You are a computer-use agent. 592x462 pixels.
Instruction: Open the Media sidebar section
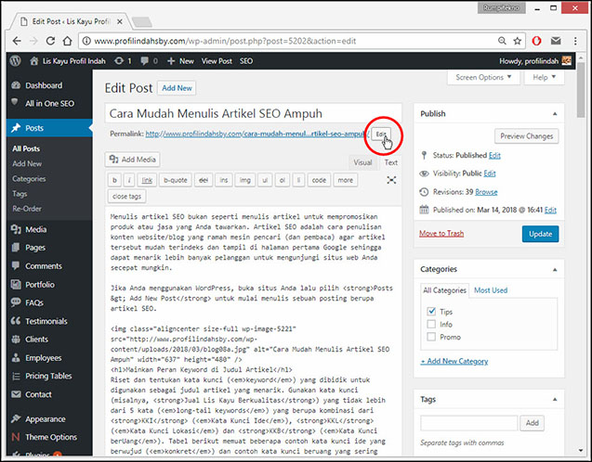(x=49, y=229)
